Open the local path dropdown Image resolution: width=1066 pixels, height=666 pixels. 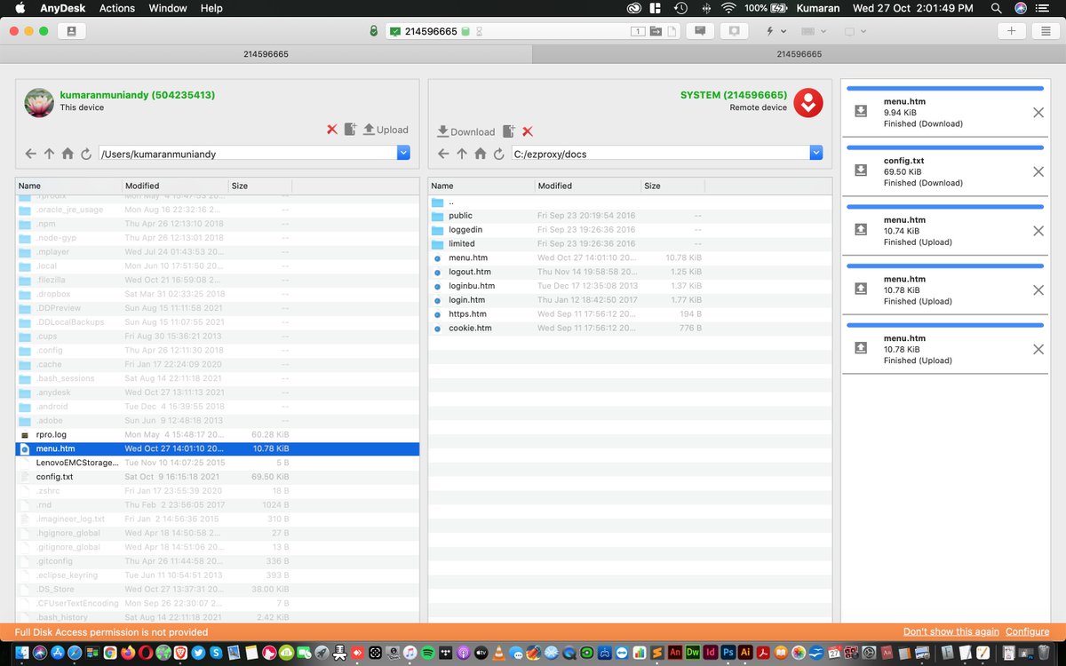point(404,153)
